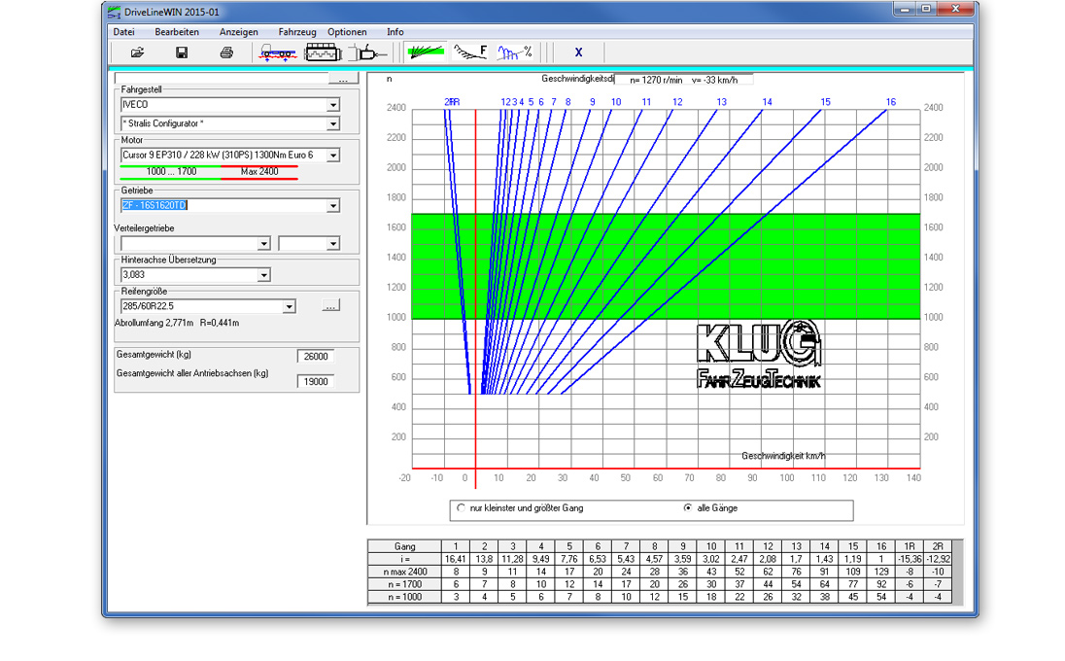Click the 'n = 1000' row label
This screenshot has height=661, width=1065.
(x=404, y=597)
